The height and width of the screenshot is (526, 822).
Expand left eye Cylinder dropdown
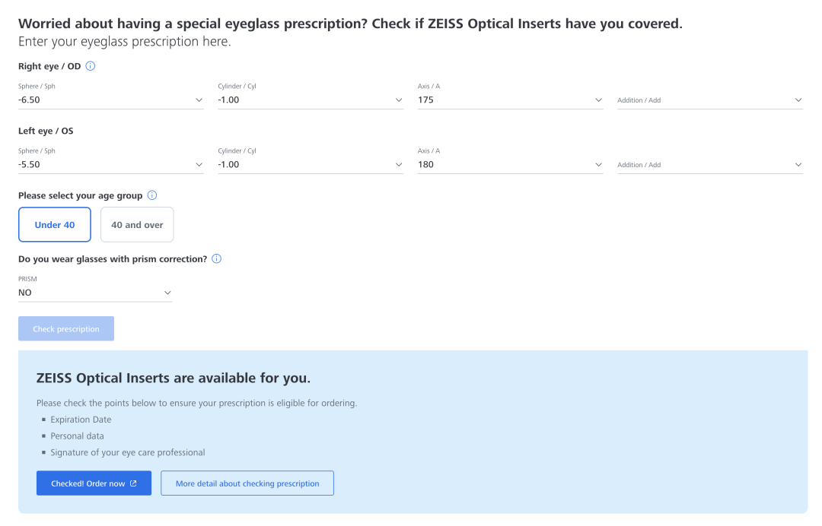pos(310,164)
